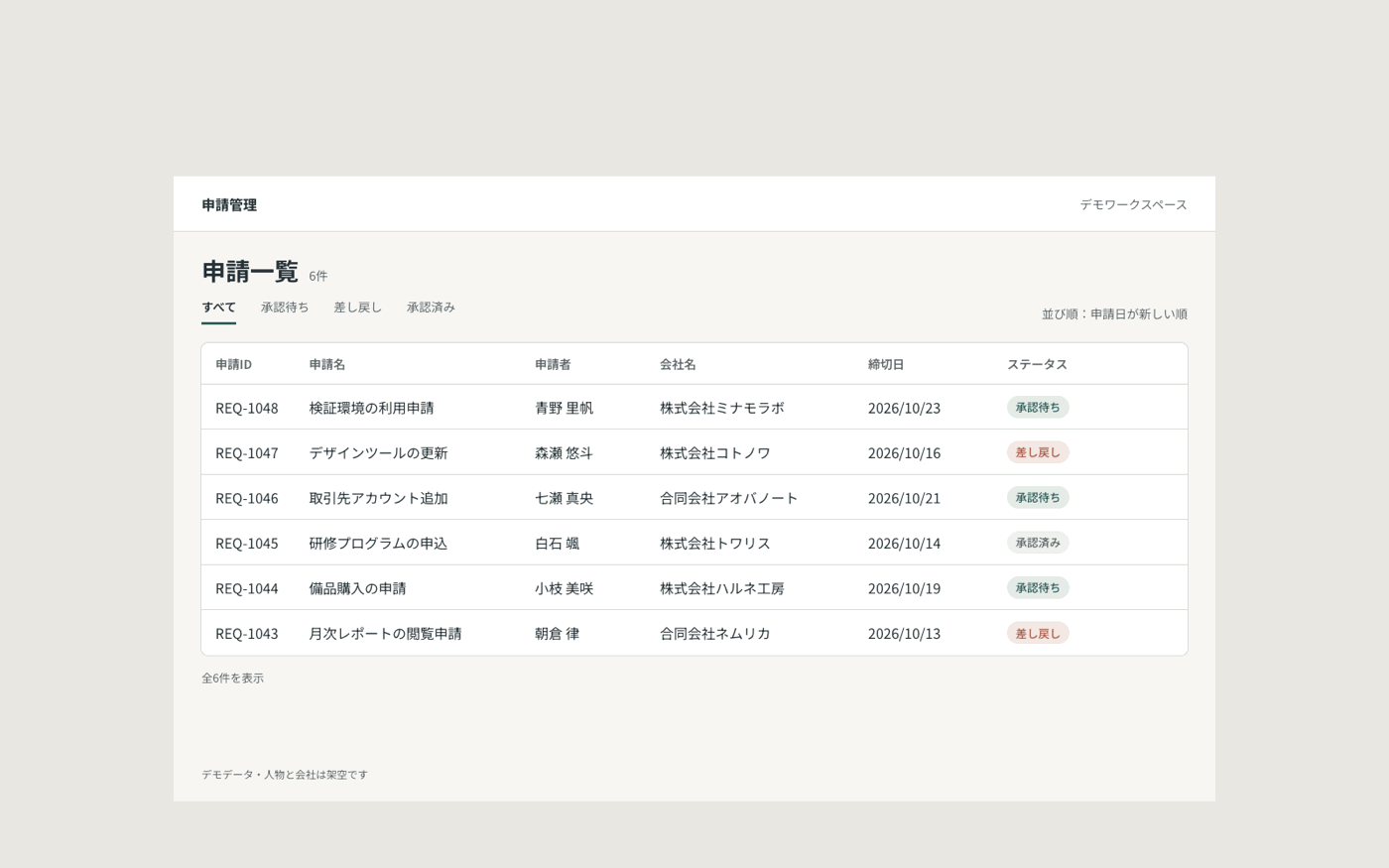Screen dimensions: 1389x868
Task: Click the 会社名 column header
Action: coord(678,364)
